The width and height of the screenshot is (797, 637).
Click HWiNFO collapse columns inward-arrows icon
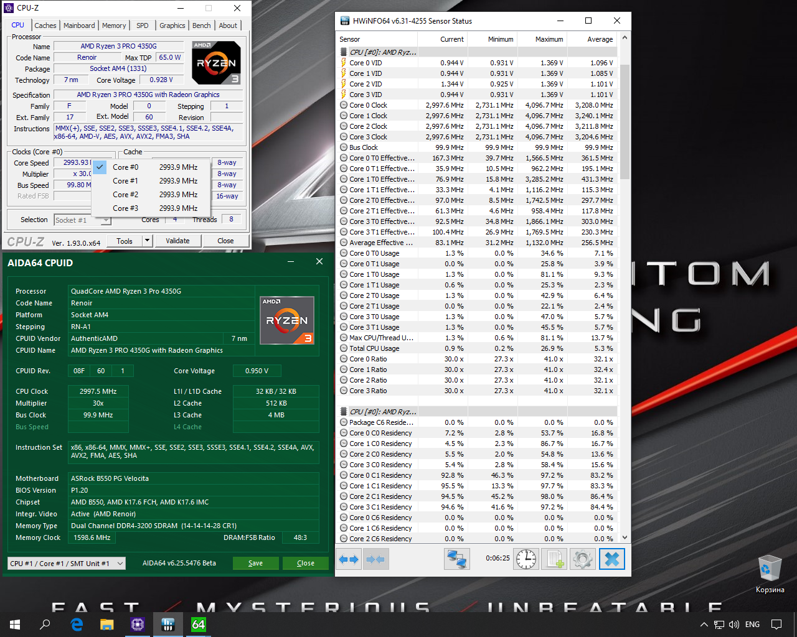375,559
